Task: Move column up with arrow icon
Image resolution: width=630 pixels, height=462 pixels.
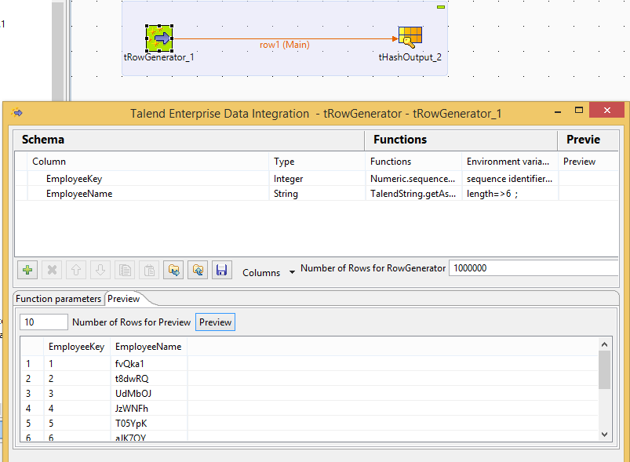Action: coord(76,270)
